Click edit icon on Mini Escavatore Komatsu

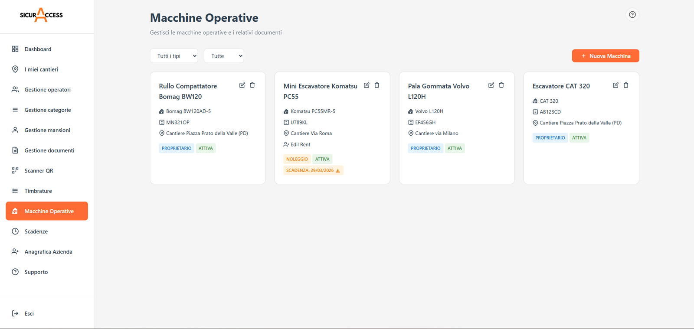pyautogui.click(x=367, y=85)
